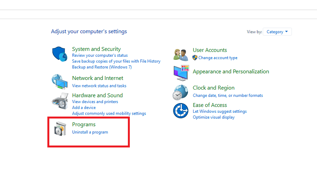Select Add a device link
Screen dimensions: 317x193
(x=84, y=108)
